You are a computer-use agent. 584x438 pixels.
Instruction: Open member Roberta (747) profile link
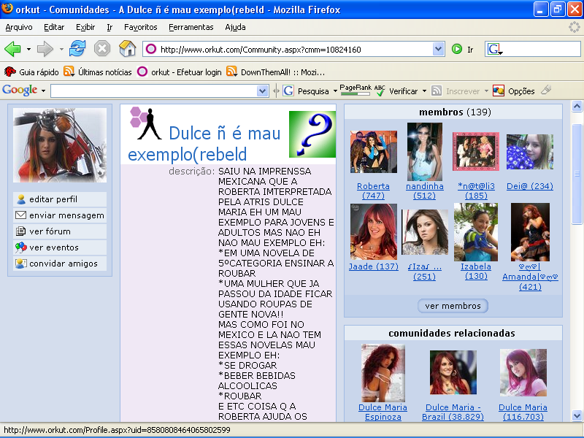click(373, 191)
